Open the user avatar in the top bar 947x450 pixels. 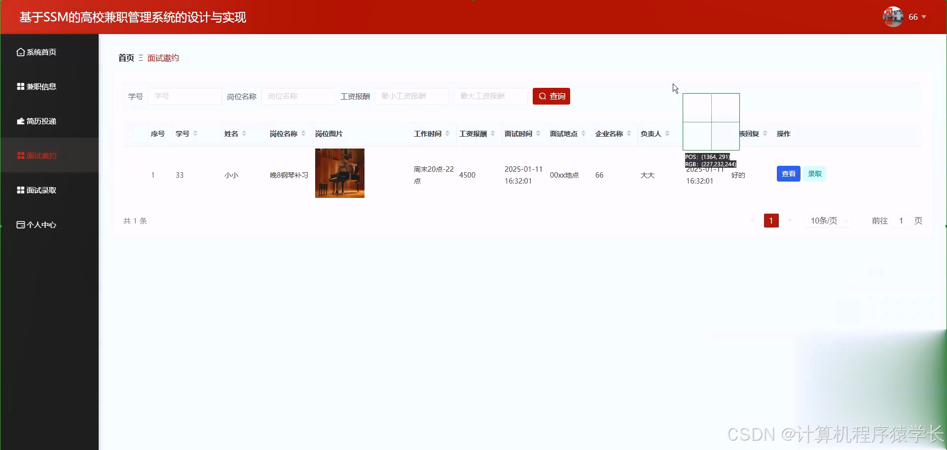(893, 16)
